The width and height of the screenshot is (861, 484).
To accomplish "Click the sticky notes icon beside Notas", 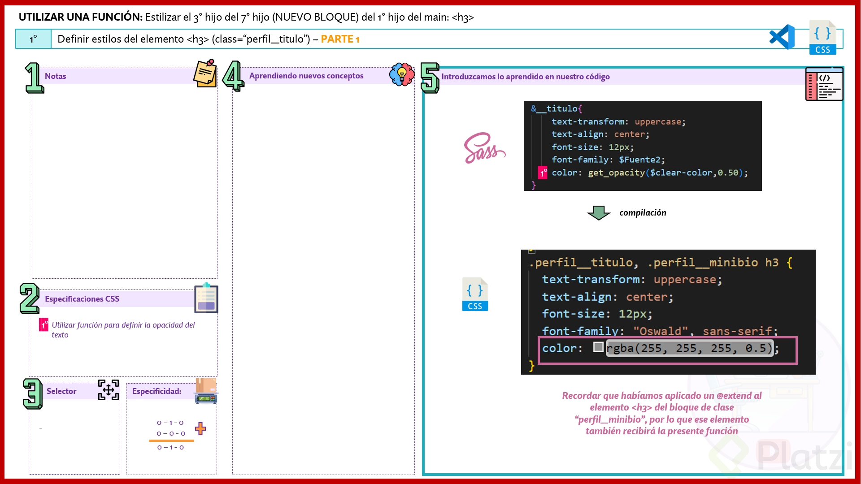I will (205, 73).
